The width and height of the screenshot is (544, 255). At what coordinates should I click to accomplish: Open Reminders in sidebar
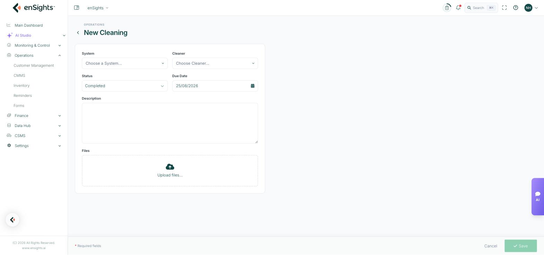pyautogui.click(x=23, y=95)
